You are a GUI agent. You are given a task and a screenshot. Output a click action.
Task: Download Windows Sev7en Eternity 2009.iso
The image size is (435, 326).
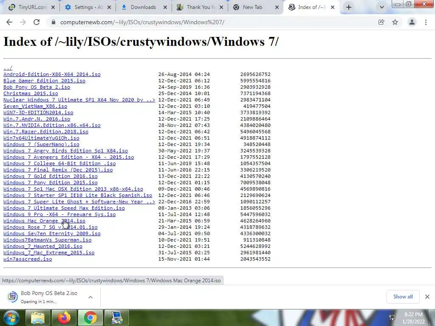click(x=52, y=234)
